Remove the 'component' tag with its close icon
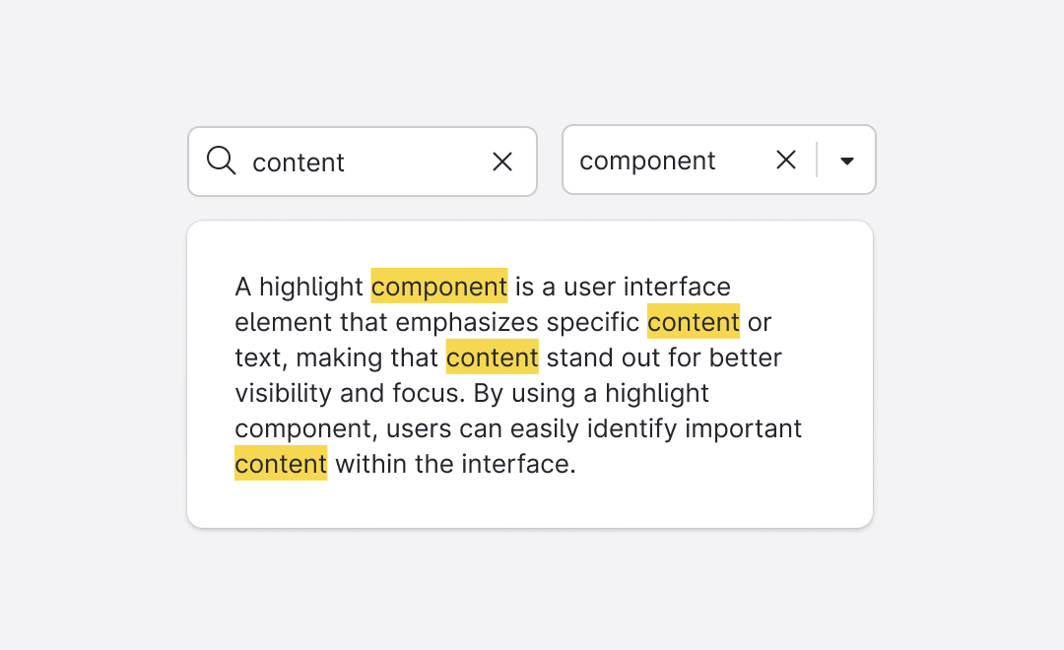The image size is (1064, 650). click(x=785, y=160)
